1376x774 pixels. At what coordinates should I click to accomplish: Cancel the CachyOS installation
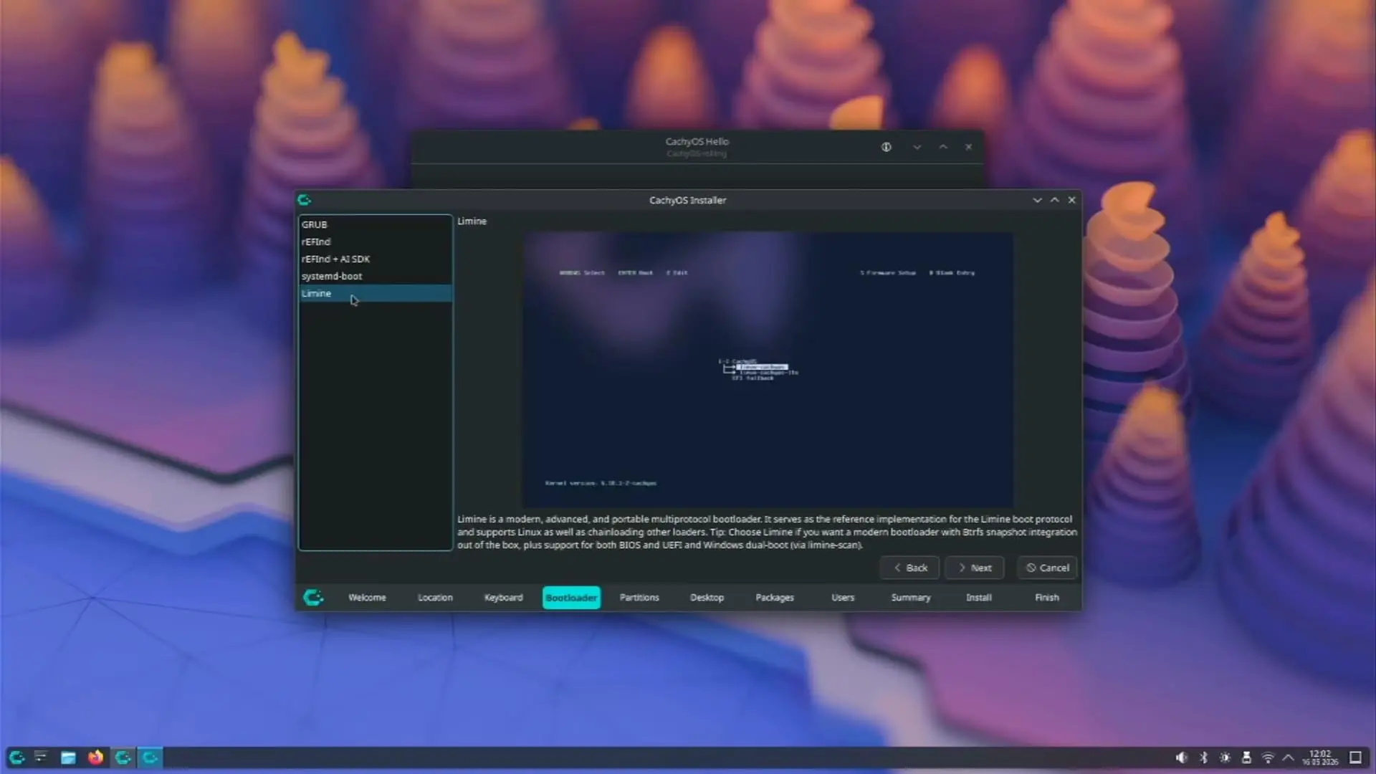[1047, 568]
